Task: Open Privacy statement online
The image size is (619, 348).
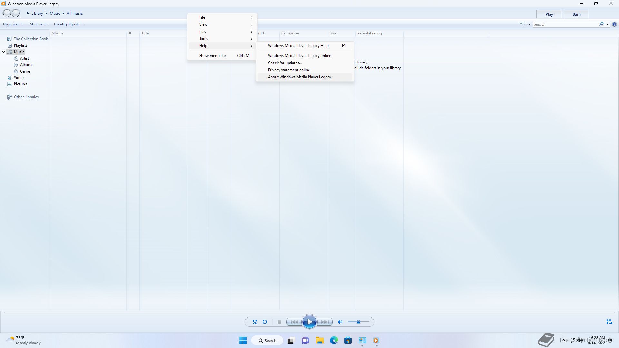Action: pos(305,70)
